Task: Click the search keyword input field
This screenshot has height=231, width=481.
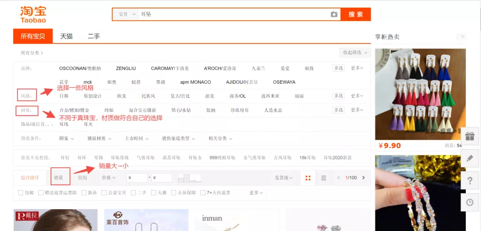Action: click(235, 14)
